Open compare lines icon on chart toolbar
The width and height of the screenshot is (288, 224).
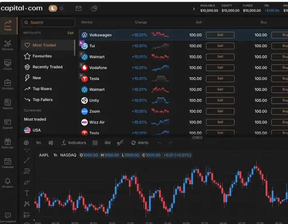point(120,143)
